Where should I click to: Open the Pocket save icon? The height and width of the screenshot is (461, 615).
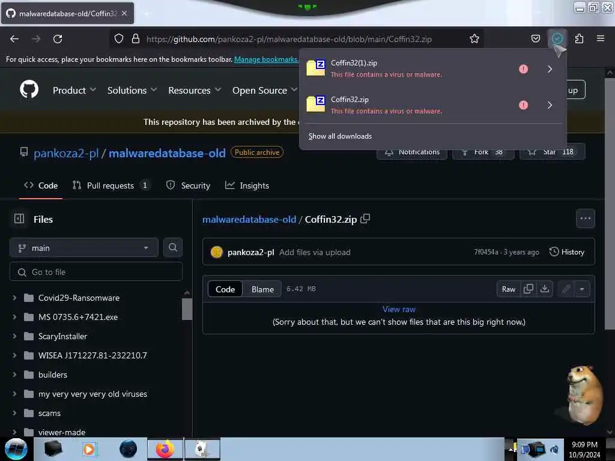click(x=535, y=39)
